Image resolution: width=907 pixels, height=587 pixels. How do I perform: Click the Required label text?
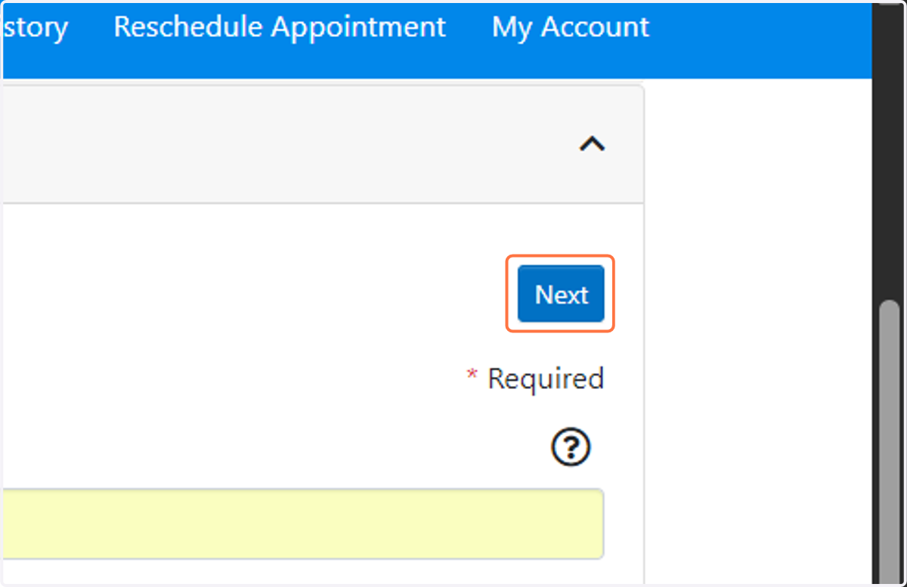pyautogui.click(x=546, y=378)
